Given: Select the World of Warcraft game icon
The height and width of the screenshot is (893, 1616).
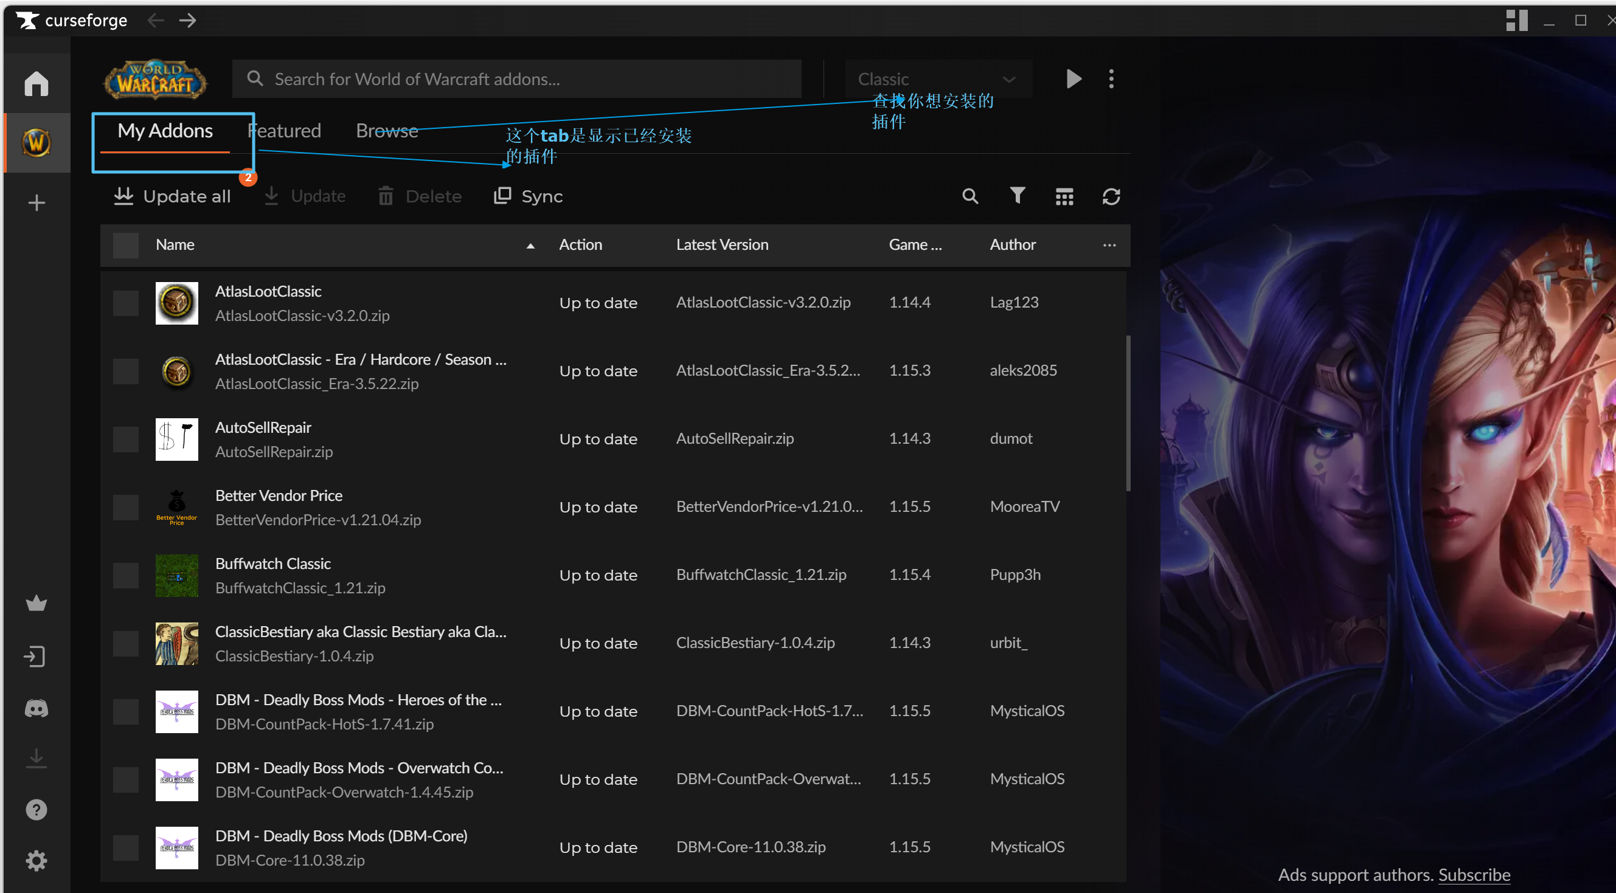Looking at the screenshot, I should tap(36, 143).
